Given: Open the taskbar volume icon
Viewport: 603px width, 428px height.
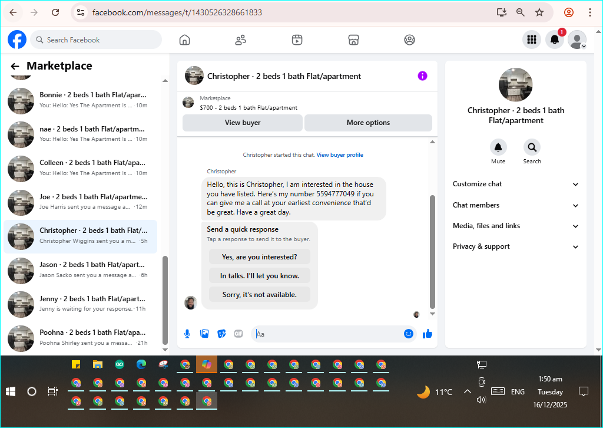Looking at the screenshot, I should click(482, 400).
